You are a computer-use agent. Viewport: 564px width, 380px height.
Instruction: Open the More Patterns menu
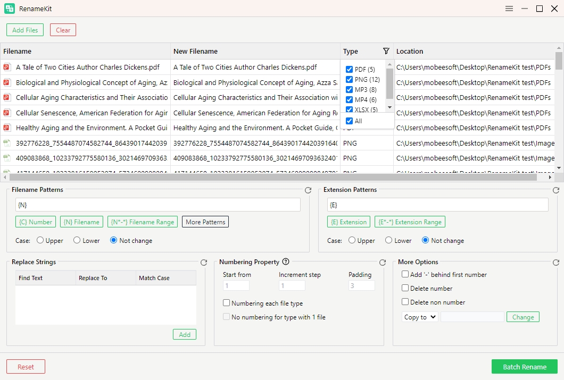pos(205,222)
